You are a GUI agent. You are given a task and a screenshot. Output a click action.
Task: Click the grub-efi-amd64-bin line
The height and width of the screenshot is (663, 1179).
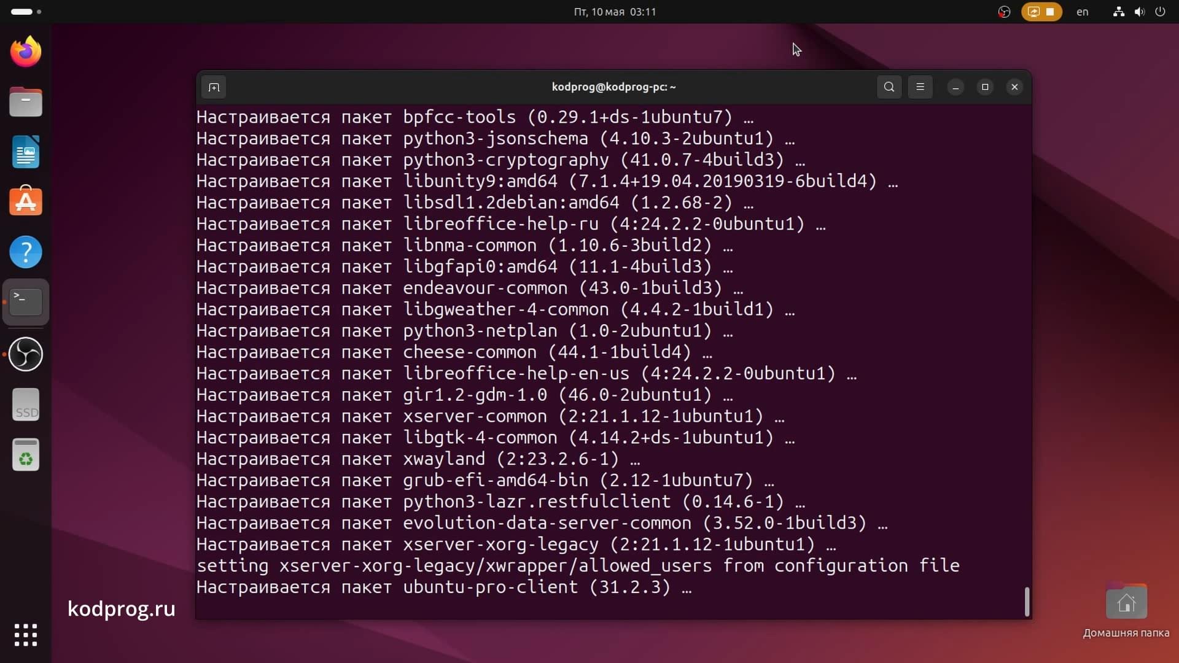(485, 481)
